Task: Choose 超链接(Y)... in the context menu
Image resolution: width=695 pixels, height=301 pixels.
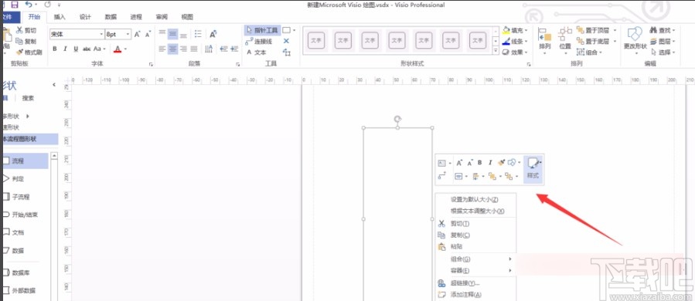Action: (476, 283)
